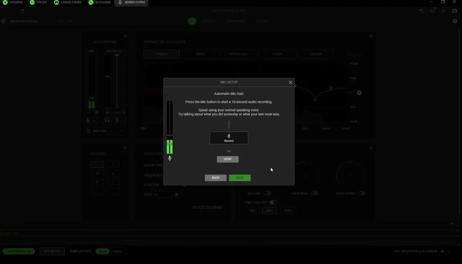This screenshot has width=462, height=264.
Task: Toggle the De-Esser switch
Action: click(267, 193)
